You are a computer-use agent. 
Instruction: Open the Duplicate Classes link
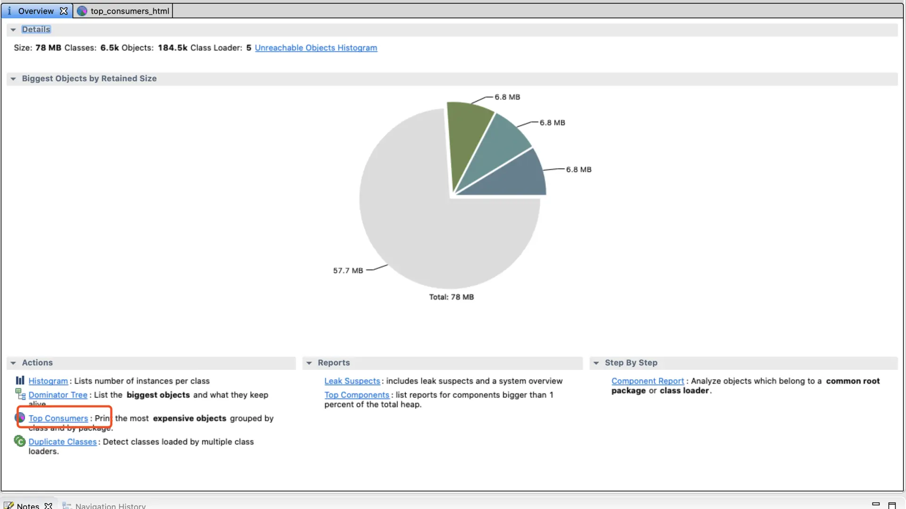tap(62, 442)
